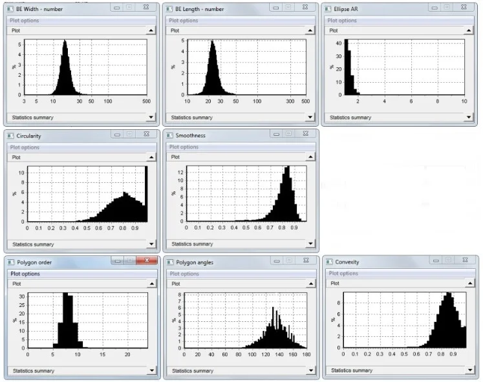Click the Smoothness window title icon

click(x=170, y=136)
